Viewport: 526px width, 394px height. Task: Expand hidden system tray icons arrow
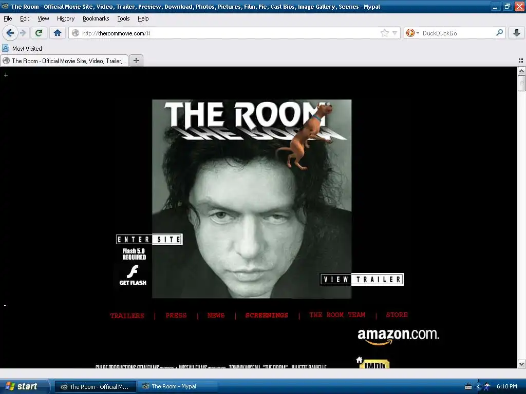coord(479,387)
